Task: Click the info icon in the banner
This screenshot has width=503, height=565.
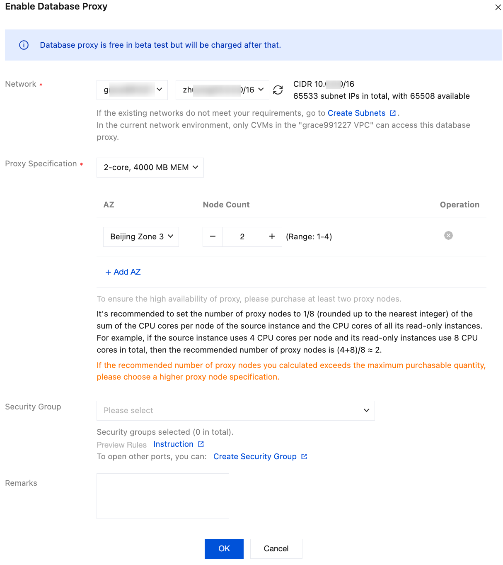Action: (24, 45)
